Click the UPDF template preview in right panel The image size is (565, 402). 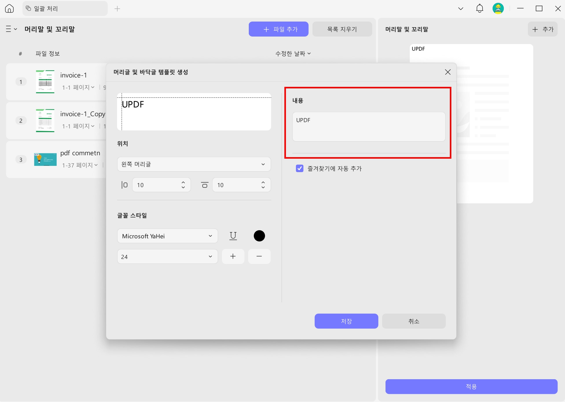pos(471,124)
